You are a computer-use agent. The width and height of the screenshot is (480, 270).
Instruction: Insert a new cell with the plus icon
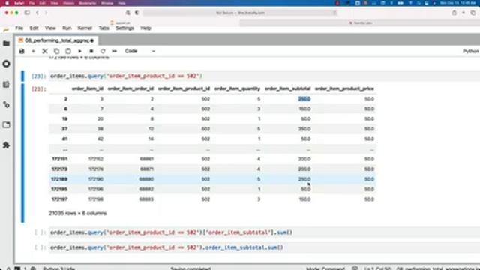33,52
